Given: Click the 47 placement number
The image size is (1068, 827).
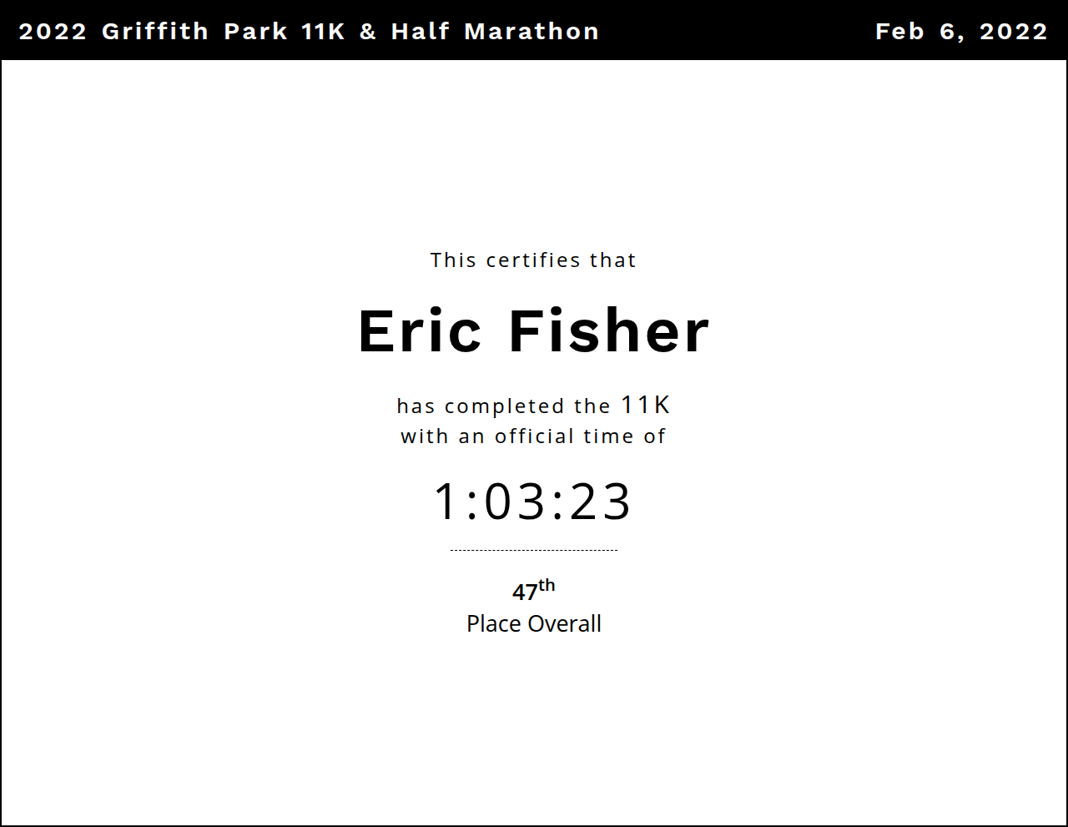Looking at the screenshot, I should tap(525, 593).
